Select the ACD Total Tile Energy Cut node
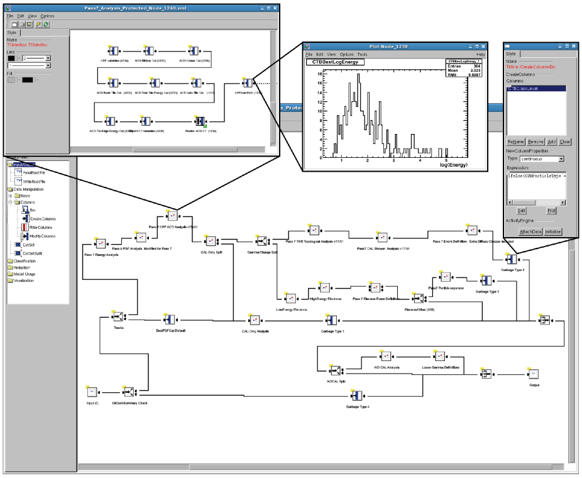582x478 pixels. click(155, 82)
